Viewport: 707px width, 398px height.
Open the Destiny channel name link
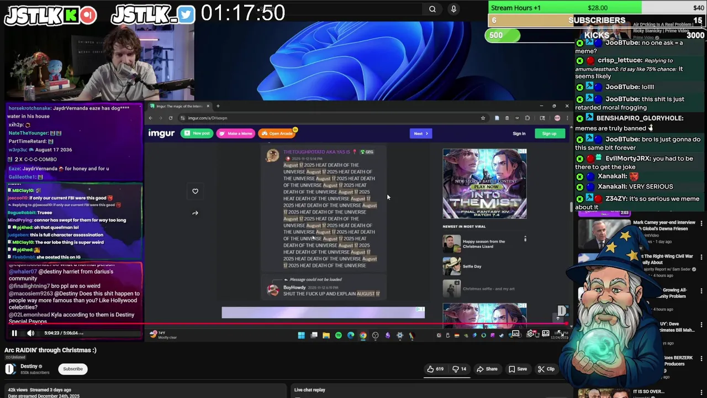point(29,366)
